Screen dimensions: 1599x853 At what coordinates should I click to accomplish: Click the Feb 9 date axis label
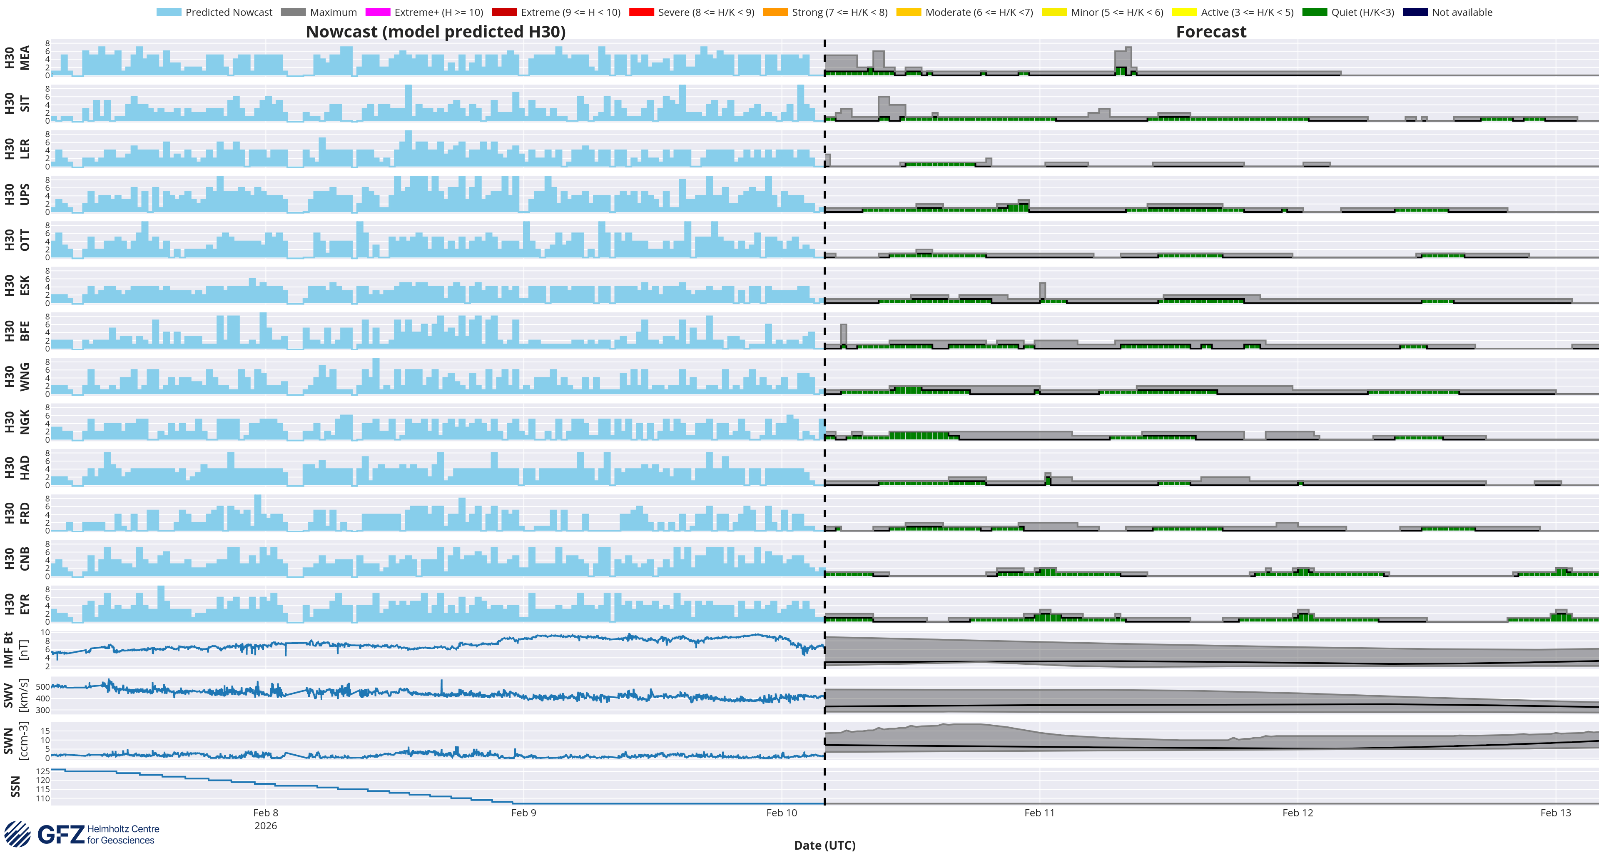[x=523, y=813]
